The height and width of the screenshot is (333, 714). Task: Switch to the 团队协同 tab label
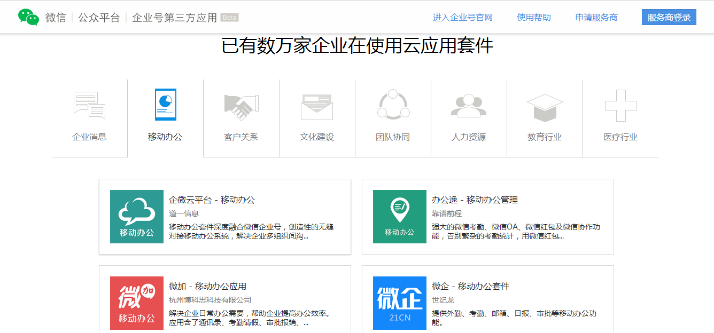point(393,137)
